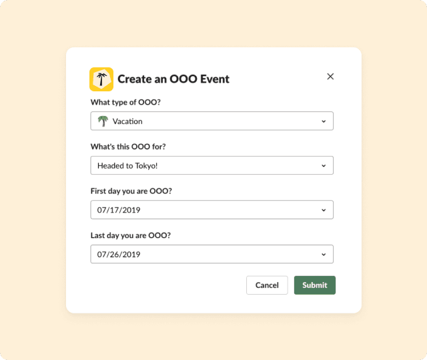The height and width of the screenshot is (360, 427).
Task: Click the Last day you are OOO? label
Action: (131, 235)
